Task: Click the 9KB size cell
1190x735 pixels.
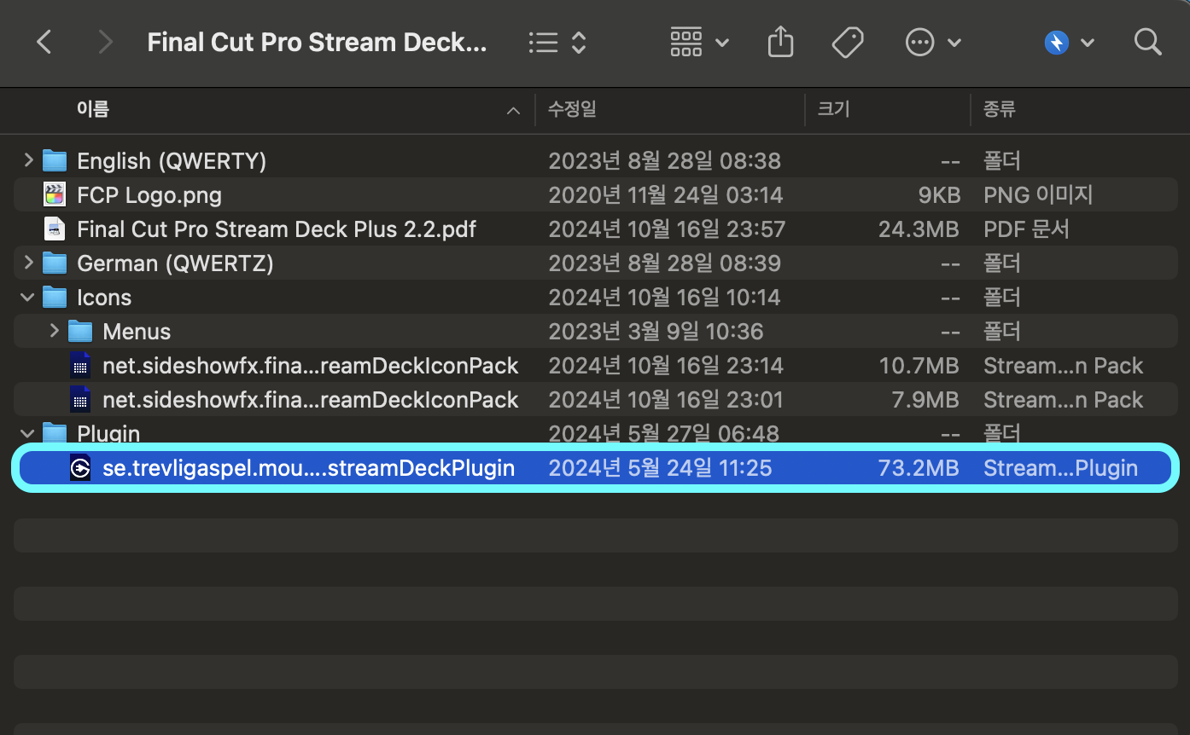Action: (x=939, y=195)
